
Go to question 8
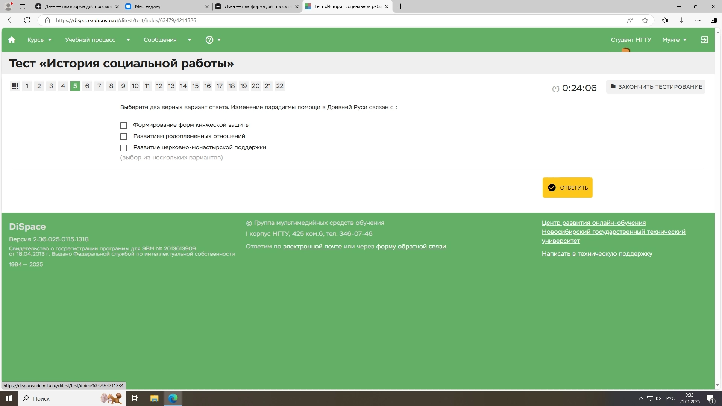coord(111,86)
